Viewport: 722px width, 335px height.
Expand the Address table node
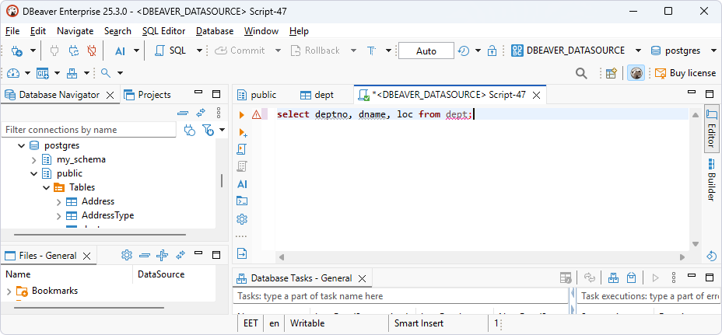(x=58, y=202)
